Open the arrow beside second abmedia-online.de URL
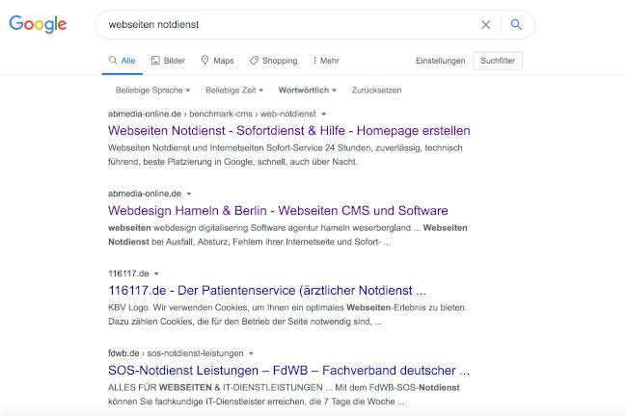The width and height of the screenshot is (627, 416). [x=189, y=194]
